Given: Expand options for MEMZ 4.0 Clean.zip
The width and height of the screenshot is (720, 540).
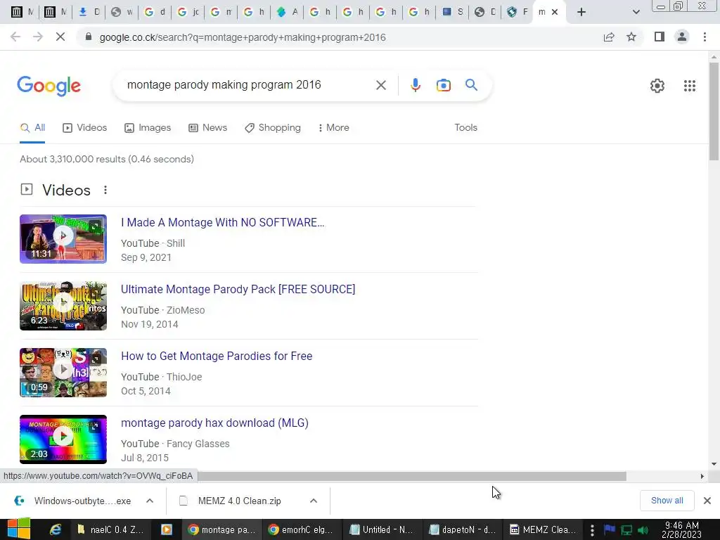Looking at the screenshot, I should click(x=313, y=501).
